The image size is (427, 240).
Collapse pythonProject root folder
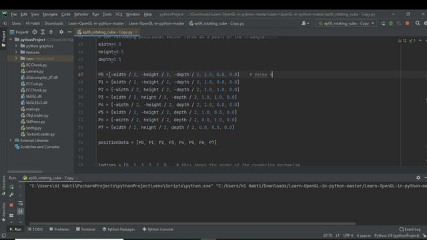click(11, 40)
